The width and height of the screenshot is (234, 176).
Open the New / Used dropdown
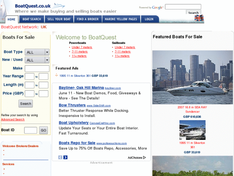point(37,60)
